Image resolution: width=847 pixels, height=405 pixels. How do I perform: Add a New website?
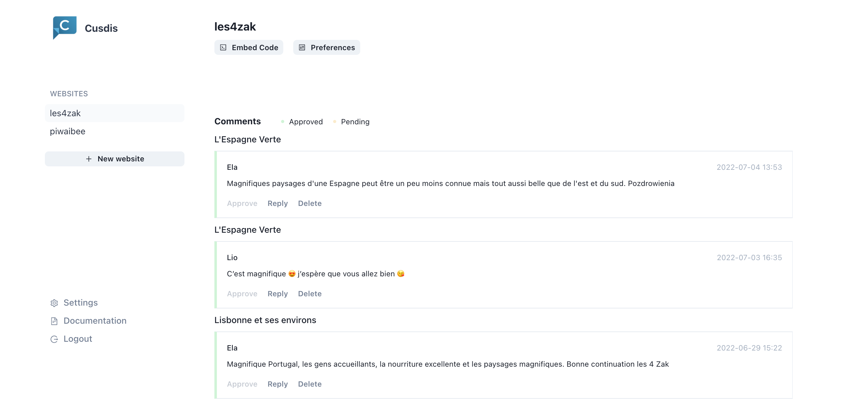[114, 159]
